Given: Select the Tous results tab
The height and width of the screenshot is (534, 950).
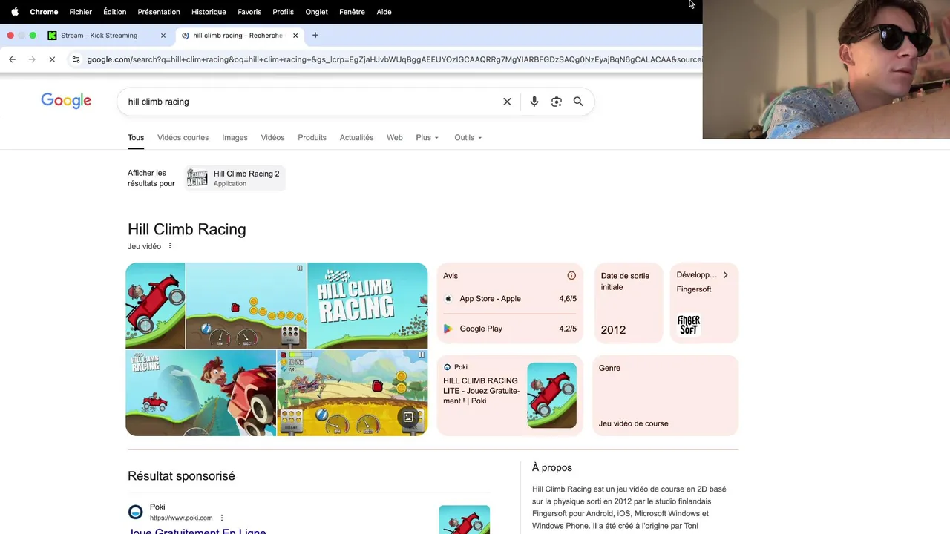Looking at the screenshot, I should point(136,138).
